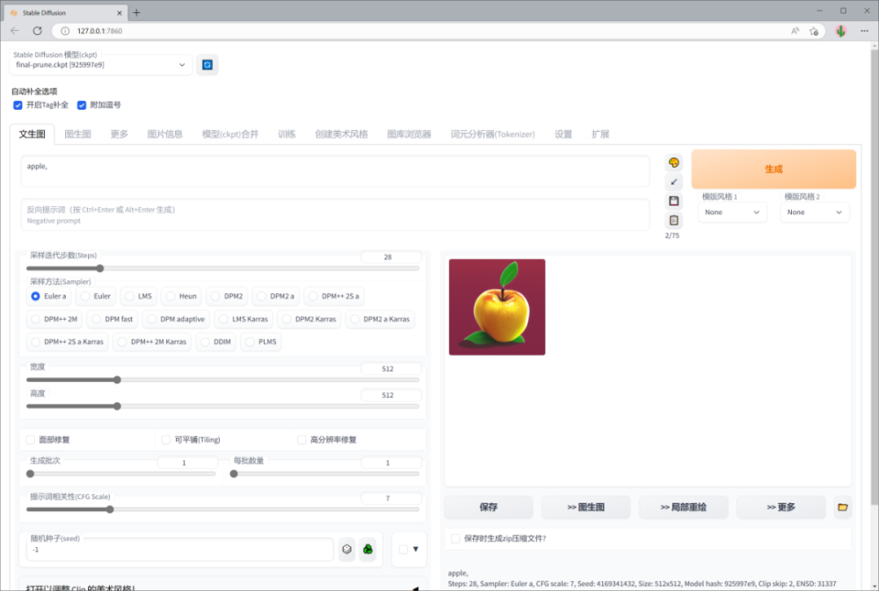Image resolution: width=879 pixels, height=591 pixels.
Task: Check the 保存时生成zip压缩文件 option
Action: pos(455,538)
